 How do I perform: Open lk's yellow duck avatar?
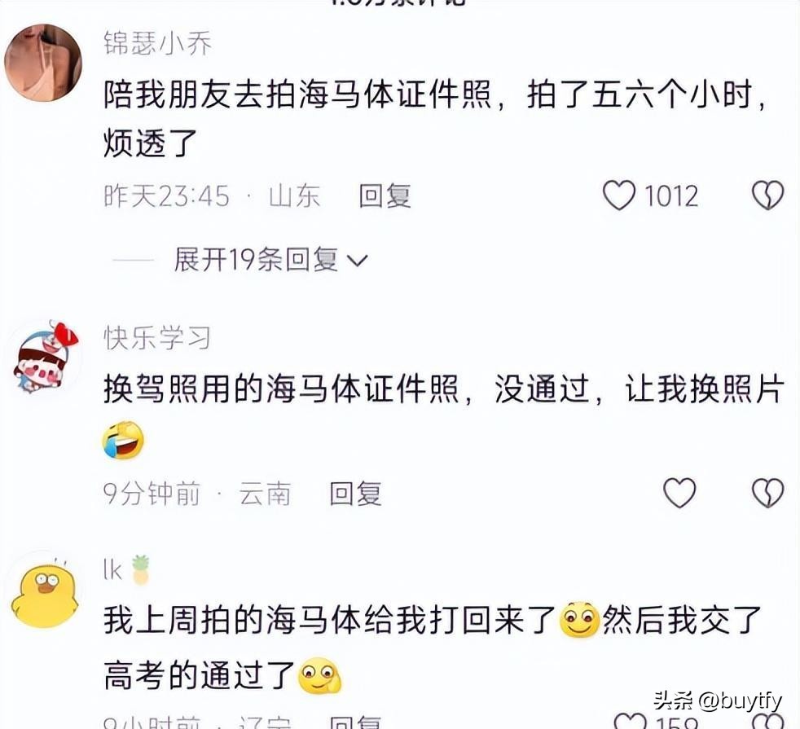45,591
